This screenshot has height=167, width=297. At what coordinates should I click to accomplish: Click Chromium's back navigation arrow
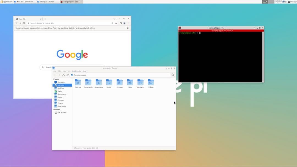(16, 23)
